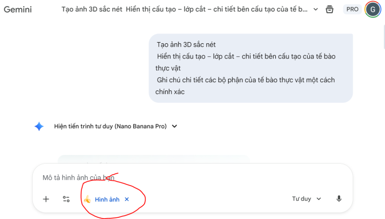This screenshot has width=385, height=219.
Task: Click the loading image placeholder card
Action: 154,159
